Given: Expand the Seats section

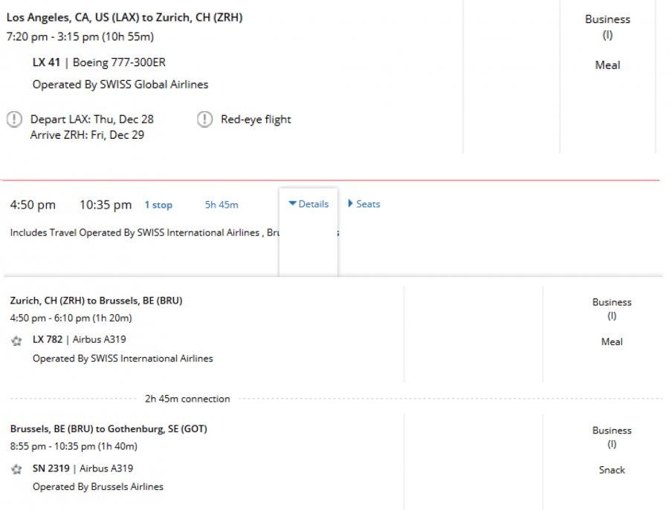Looking at the screenshot, I should [364, 204].
